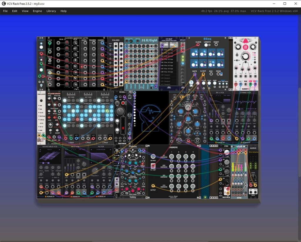Viewport: 301px width, 242px height.
Task: Flip the 8Seq PROB switch
Action: 221,74
